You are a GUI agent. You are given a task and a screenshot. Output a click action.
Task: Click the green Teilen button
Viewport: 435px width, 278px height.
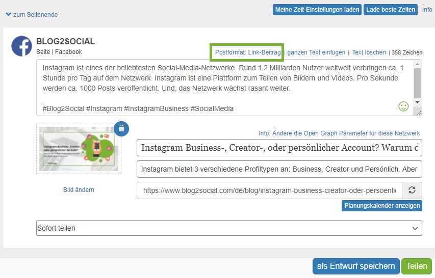click(417, 266)
